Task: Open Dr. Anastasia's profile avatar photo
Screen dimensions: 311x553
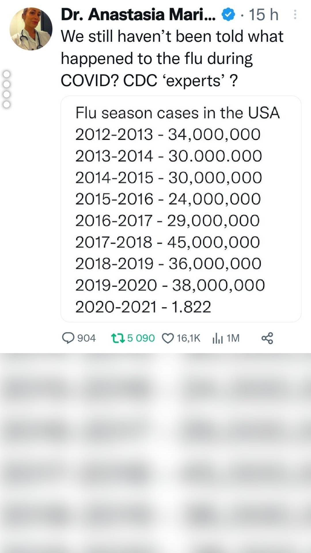Action: click(x=31, y=29)
